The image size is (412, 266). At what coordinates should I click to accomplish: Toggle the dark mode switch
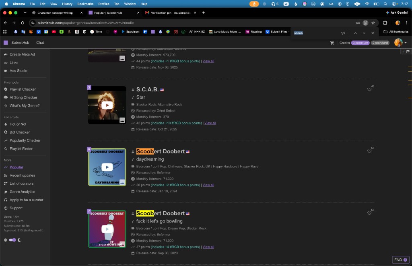pos(12,240)
